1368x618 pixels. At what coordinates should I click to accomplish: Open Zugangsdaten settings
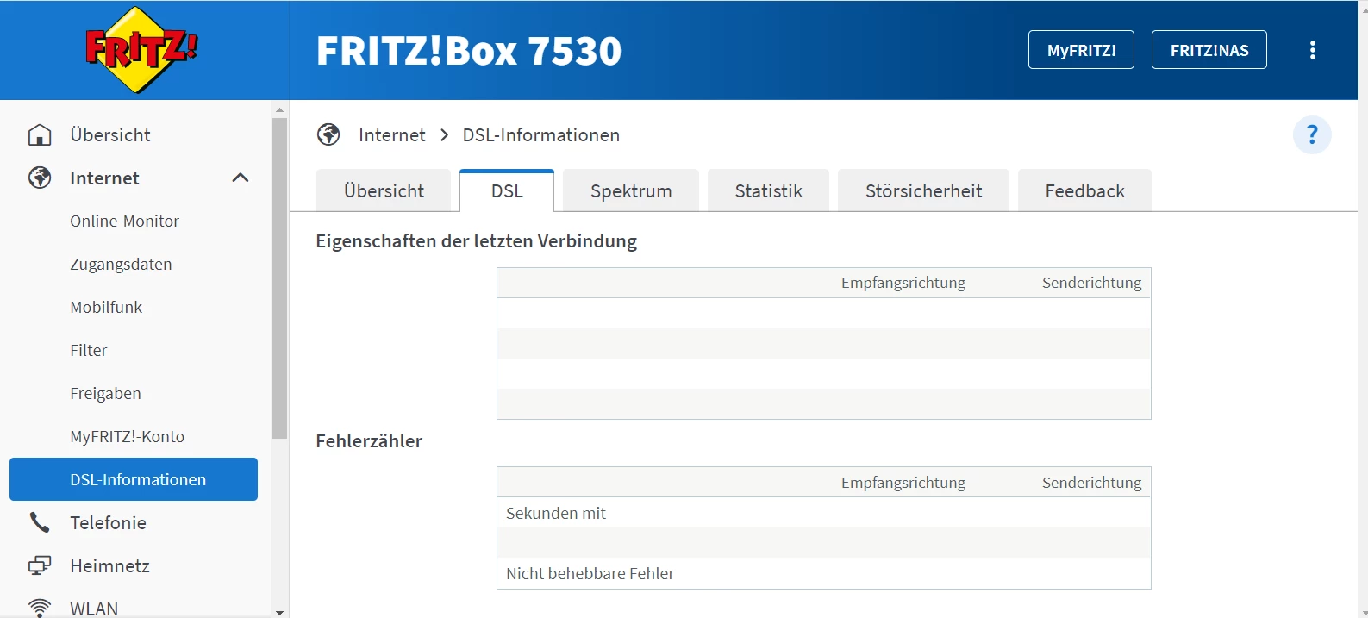[121, 265]
